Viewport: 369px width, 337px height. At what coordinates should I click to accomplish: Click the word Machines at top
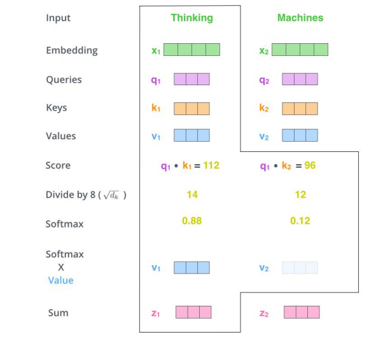point(300,18)
